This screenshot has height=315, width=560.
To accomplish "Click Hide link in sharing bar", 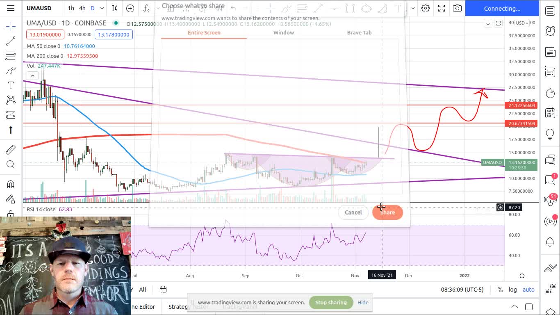I will click(363, 303).
